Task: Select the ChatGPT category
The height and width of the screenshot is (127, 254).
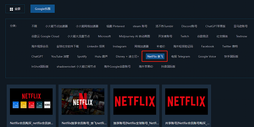Action: 37,57
